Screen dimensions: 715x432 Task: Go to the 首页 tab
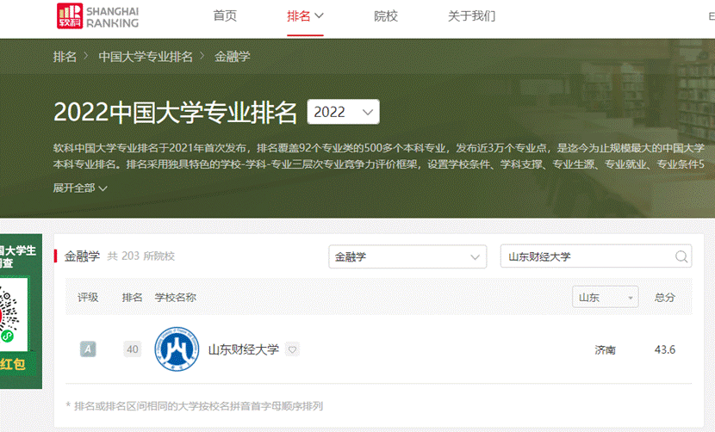[x=225, y=15]
